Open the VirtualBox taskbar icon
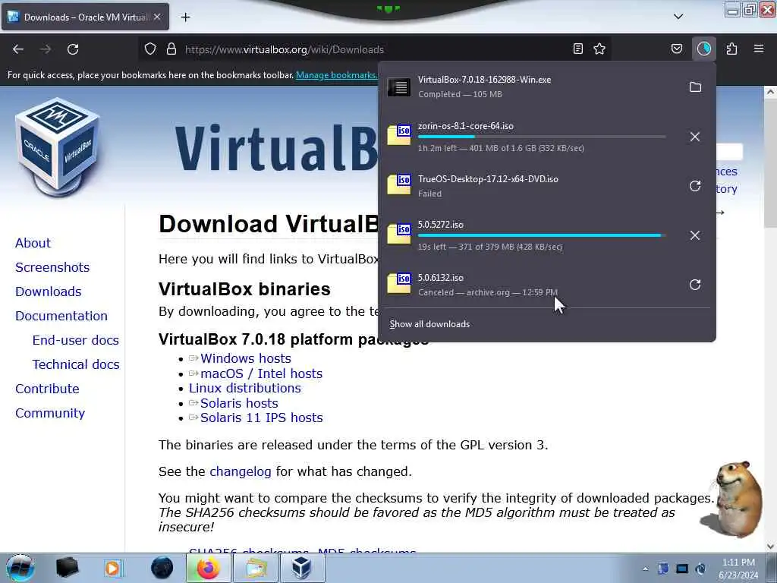Screen dimensions: 777x583 [x=302, y=568]
